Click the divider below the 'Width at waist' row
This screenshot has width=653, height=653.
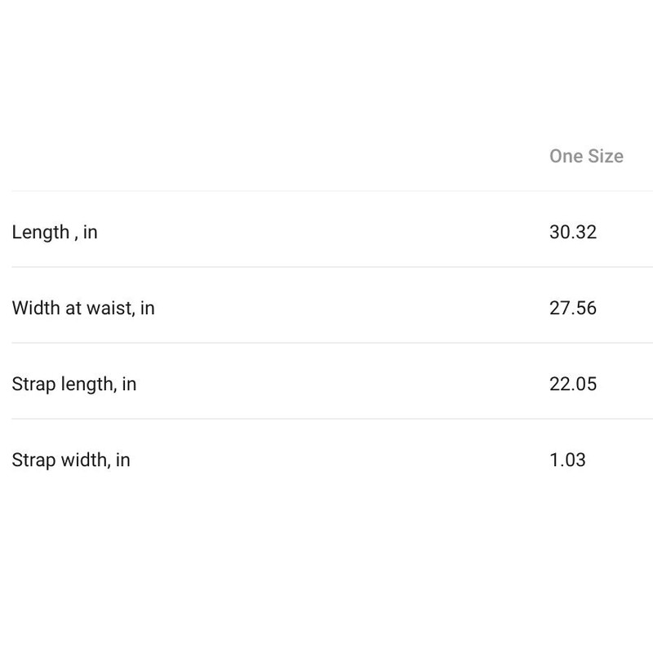click(x=326, y=343)
